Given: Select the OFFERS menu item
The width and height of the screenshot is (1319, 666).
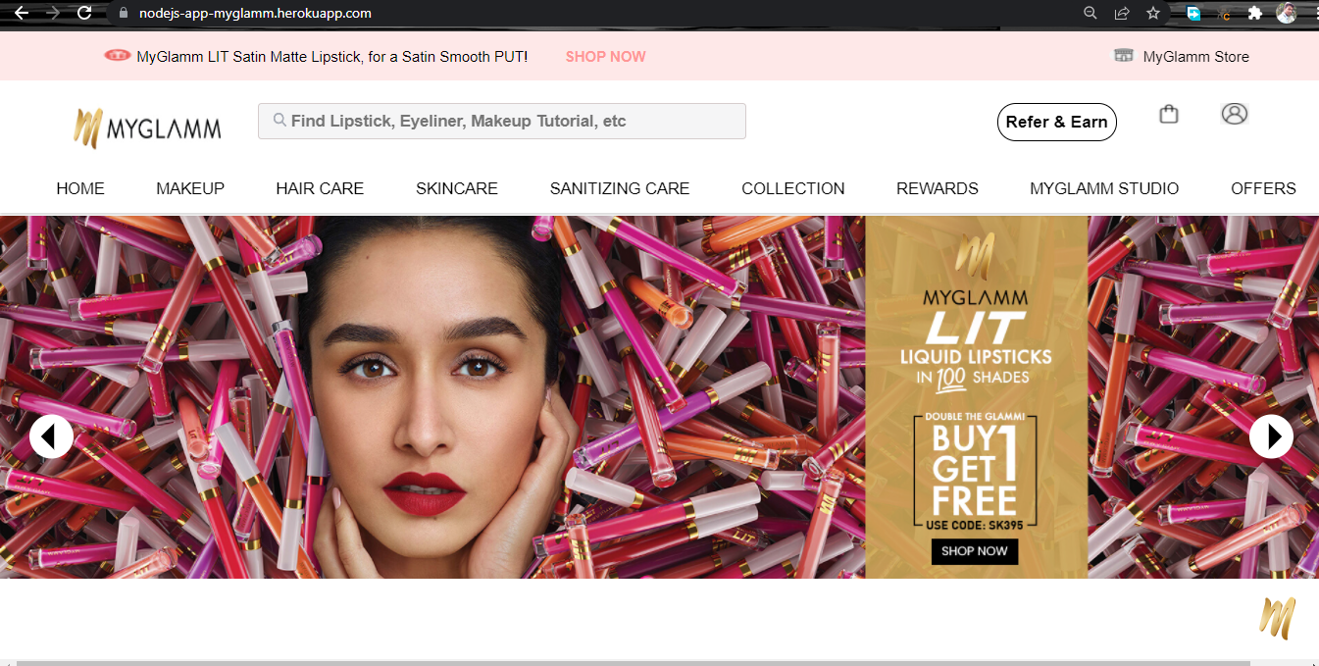Looking at the screenshot, I should [1262, 188].
